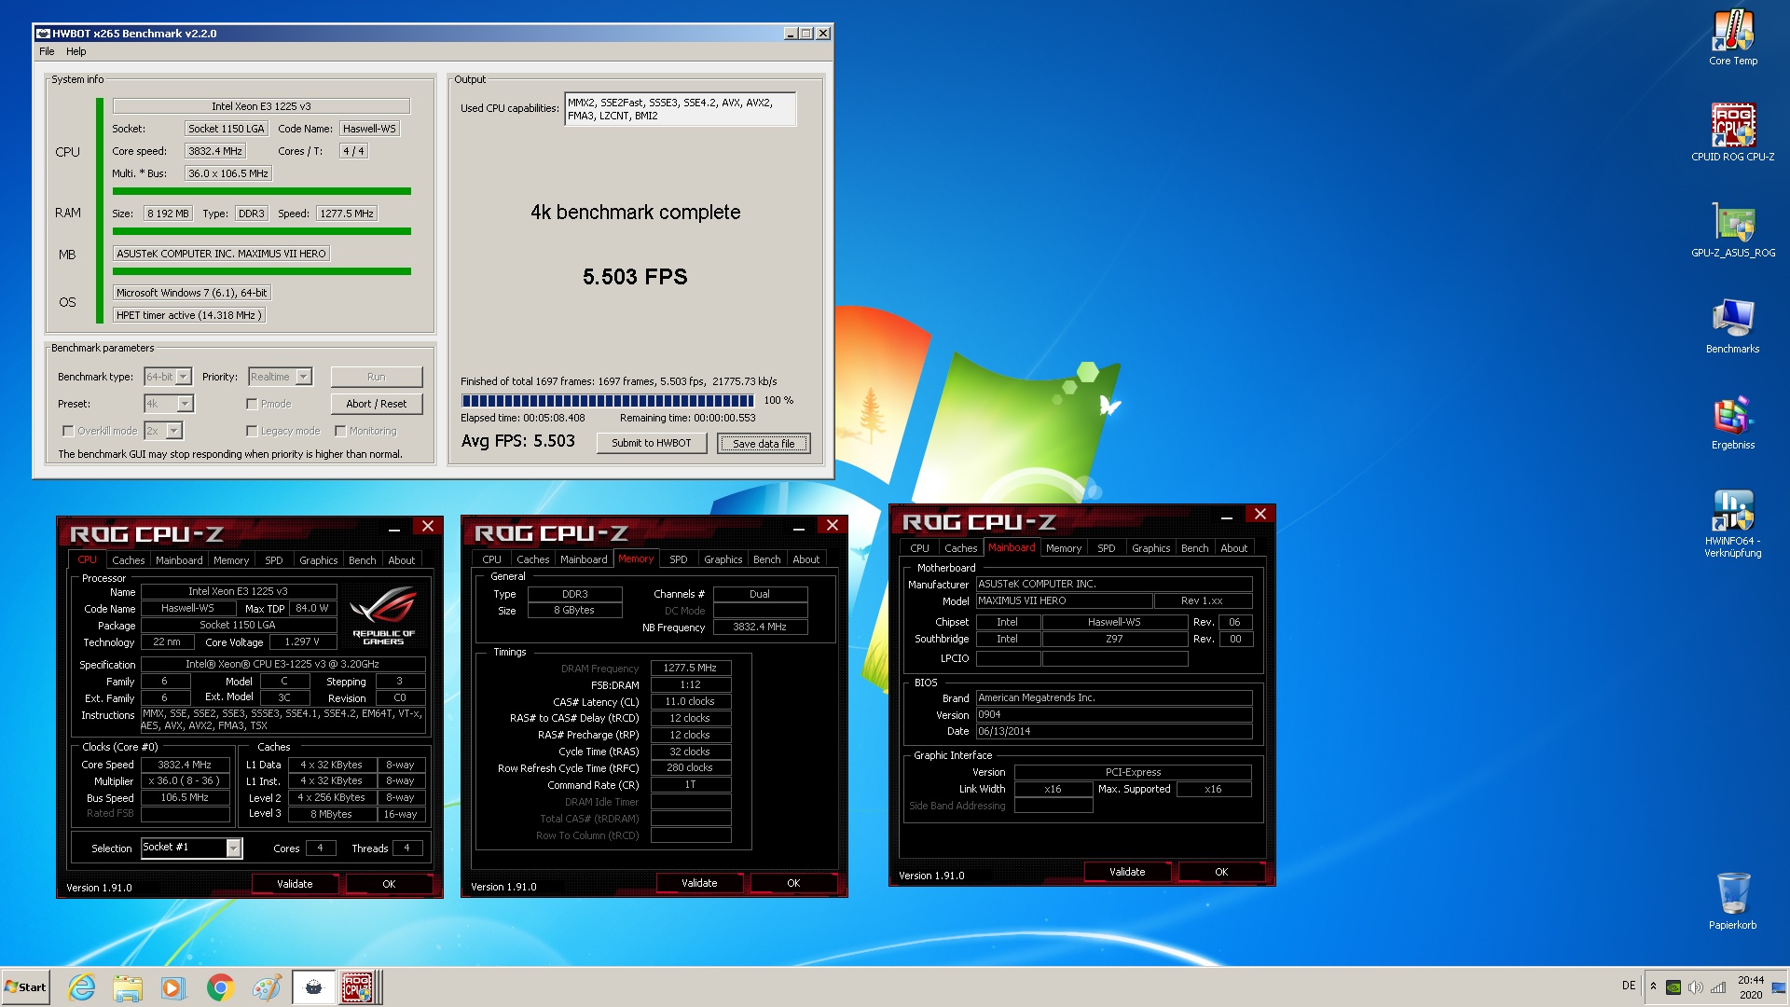Open the Start menu
Image resolution: width=1790 pixels, height=1007 pixels.
[25, 986]
